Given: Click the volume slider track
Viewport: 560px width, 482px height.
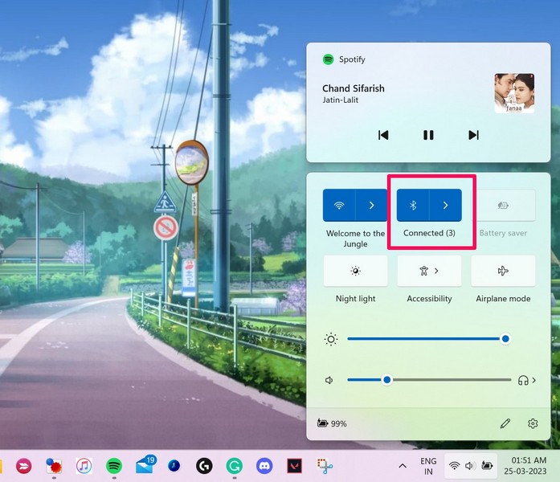Looking at the screenshot, I should [450, 380].
